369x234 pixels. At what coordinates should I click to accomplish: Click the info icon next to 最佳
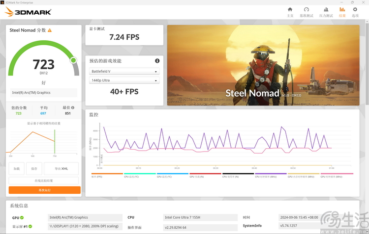[73, 107]
